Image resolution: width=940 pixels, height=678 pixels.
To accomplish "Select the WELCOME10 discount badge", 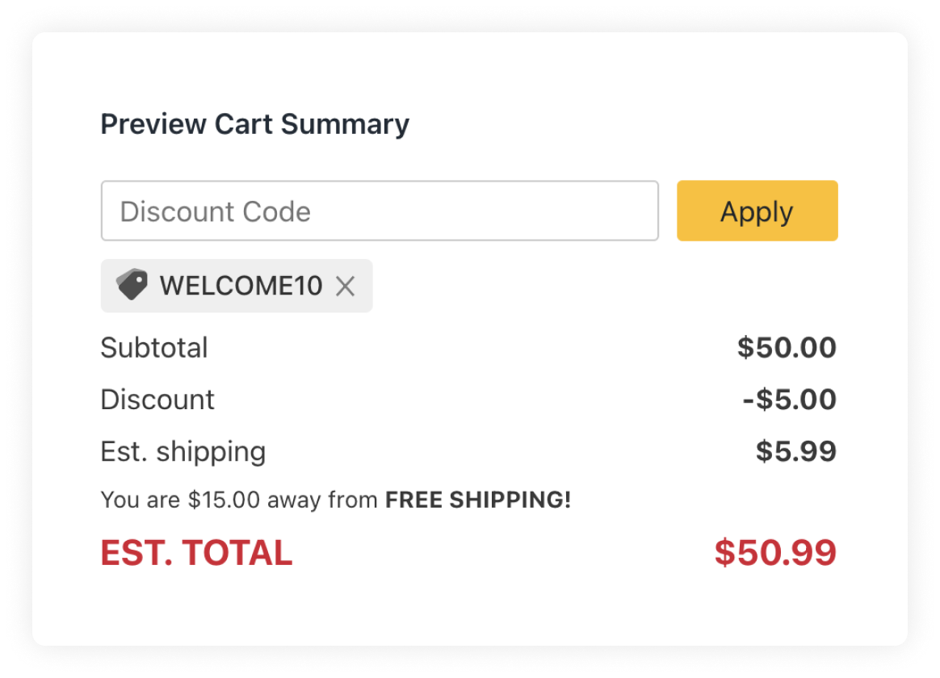I will click(x=234, y=285).
